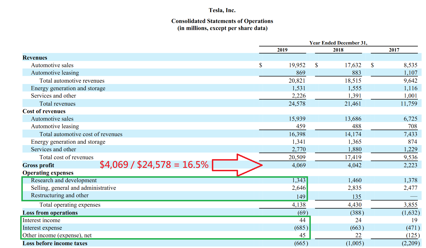Click "Automotive leasing" label under Revenues

55,73
